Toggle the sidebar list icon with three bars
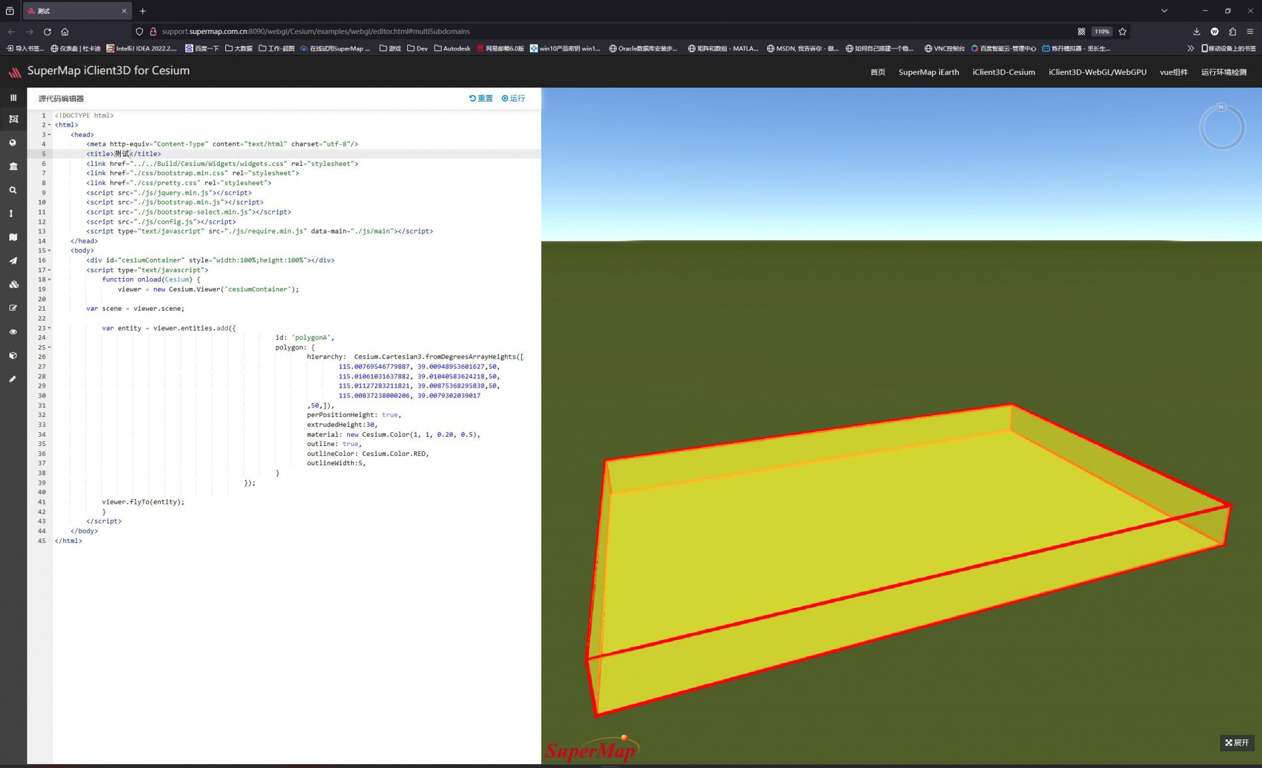 13,98
